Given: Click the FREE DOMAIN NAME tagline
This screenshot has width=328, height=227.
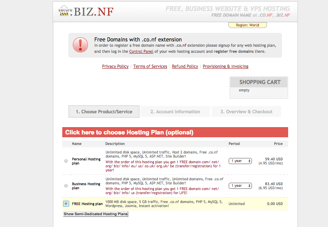Looking at the screenshot, I should tap(251, 15).
